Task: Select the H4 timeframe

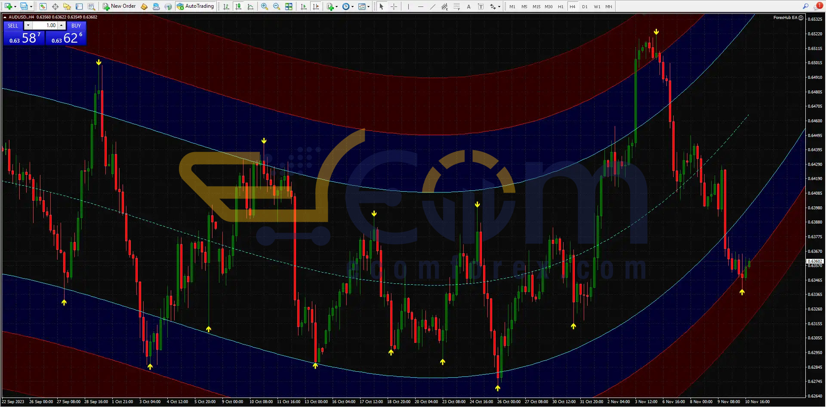Action: click(x=573, y=6)
